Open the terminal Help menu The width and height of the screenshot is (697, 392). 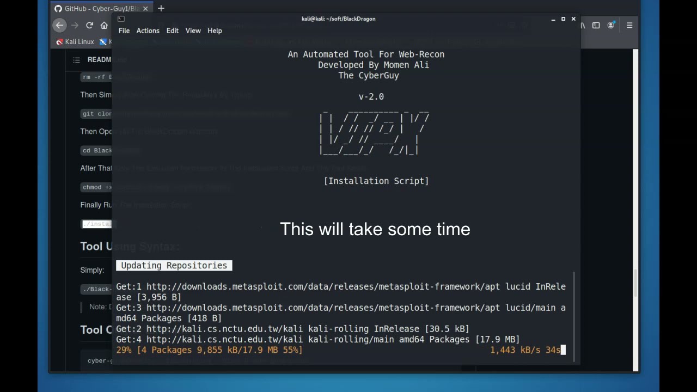215,30
